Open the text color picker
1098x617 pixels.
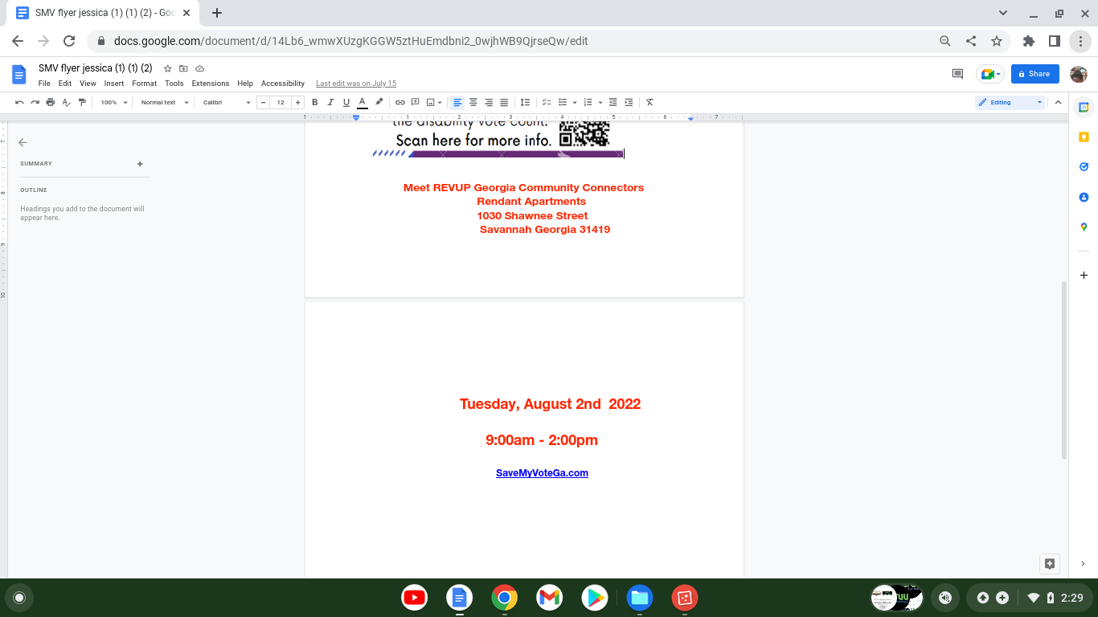point(363,102)
